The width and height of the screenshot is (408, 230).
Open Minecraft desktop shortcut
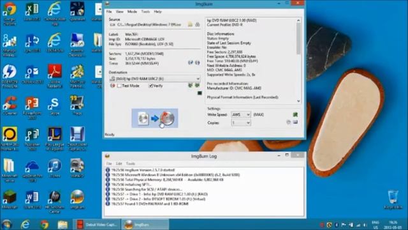(x=10, y=199)
